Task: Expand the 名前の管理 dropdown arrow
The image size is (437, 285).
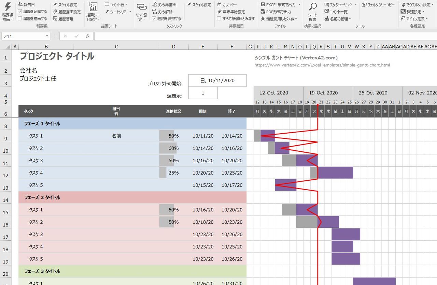Action: point(350,19)
